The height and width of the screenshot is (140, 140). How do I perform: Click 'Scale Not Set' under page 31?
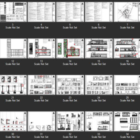41,137
